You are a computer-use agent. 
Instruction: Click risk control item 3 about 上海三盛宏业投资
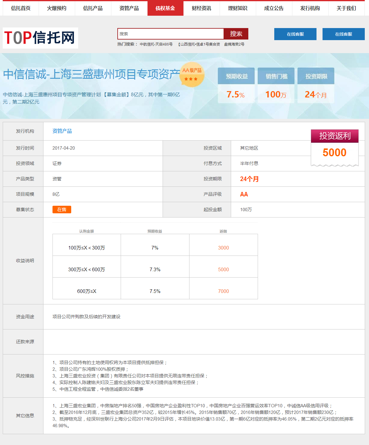click(x=130, y=376)
